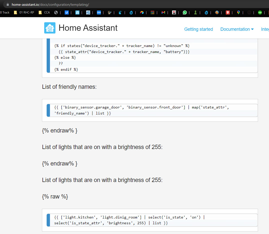This screenshot has height=234, width=269.
Task: Open the Google Maps bookmark
Action: coord(239,12)
